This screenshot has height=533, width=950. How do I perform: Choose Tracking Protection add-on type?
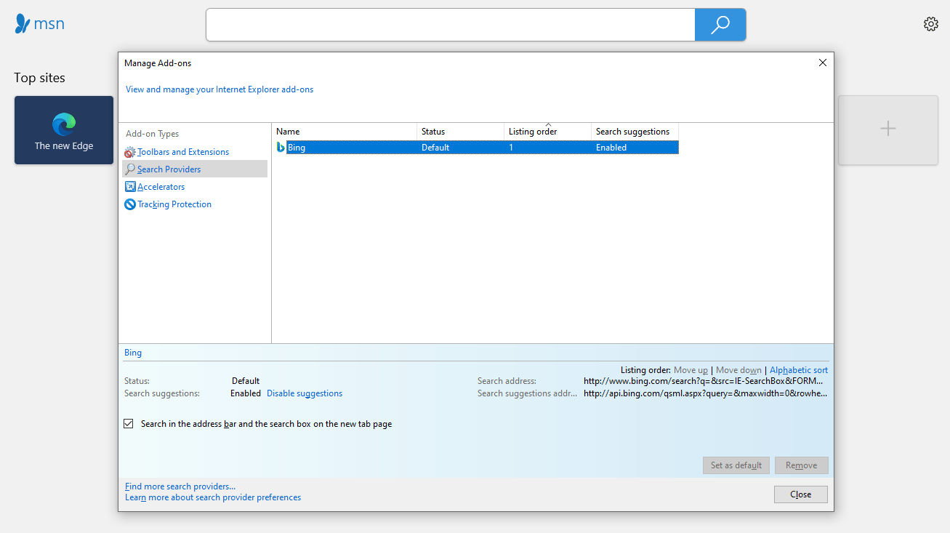point(174,204)
